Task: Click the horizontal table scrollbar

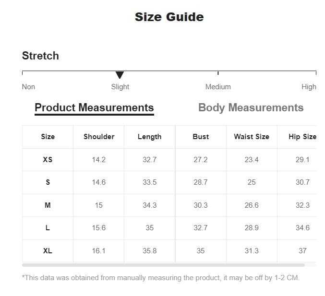Action: point(163,265)
